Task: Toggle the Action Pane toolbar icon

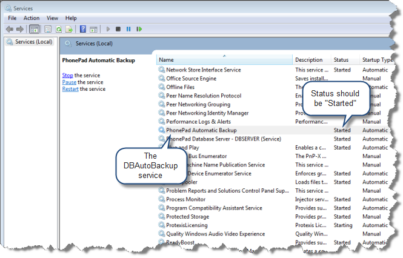Action: [x=93, y=29]
